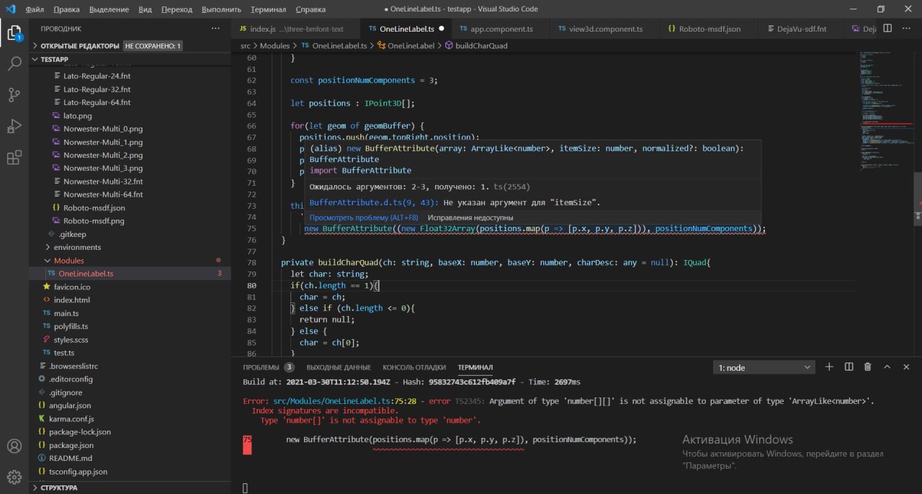Open the Extensions view

(14, 158)
